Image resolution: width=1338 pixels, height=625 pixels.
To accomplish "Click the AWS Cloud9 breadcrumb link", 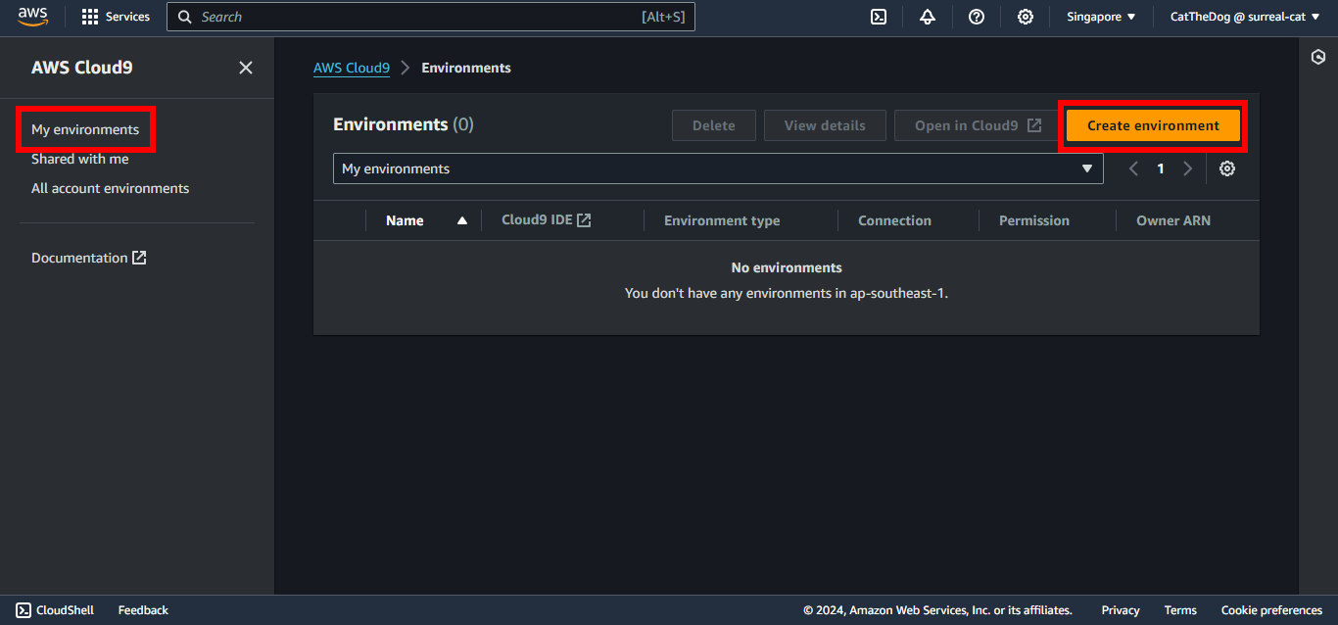I will pyautogui.click(x=351, y=68).
